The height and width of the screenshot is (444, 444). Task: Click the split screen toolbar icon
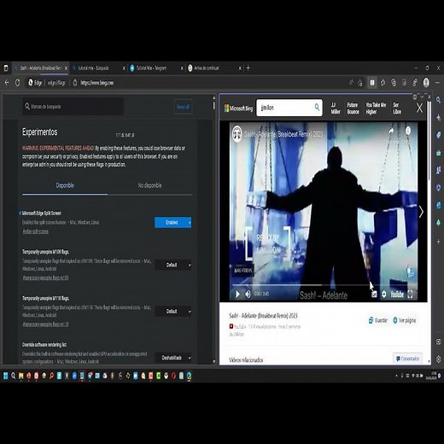click(x=372, y=83)
